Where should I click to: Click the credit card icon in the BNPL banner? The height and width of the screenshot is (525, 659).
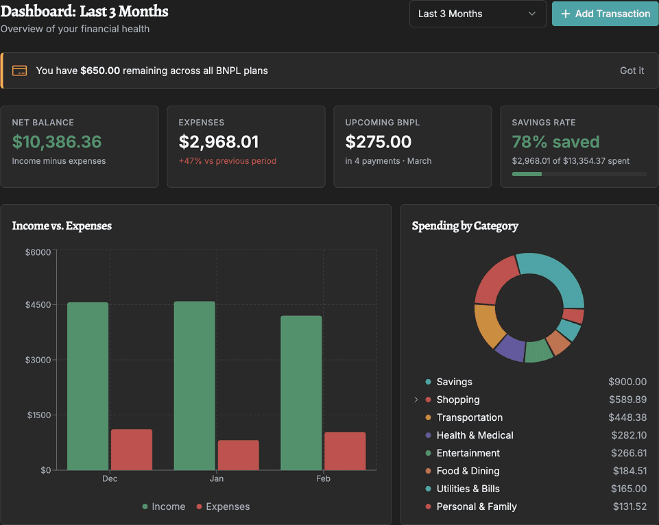coord(19,70)
